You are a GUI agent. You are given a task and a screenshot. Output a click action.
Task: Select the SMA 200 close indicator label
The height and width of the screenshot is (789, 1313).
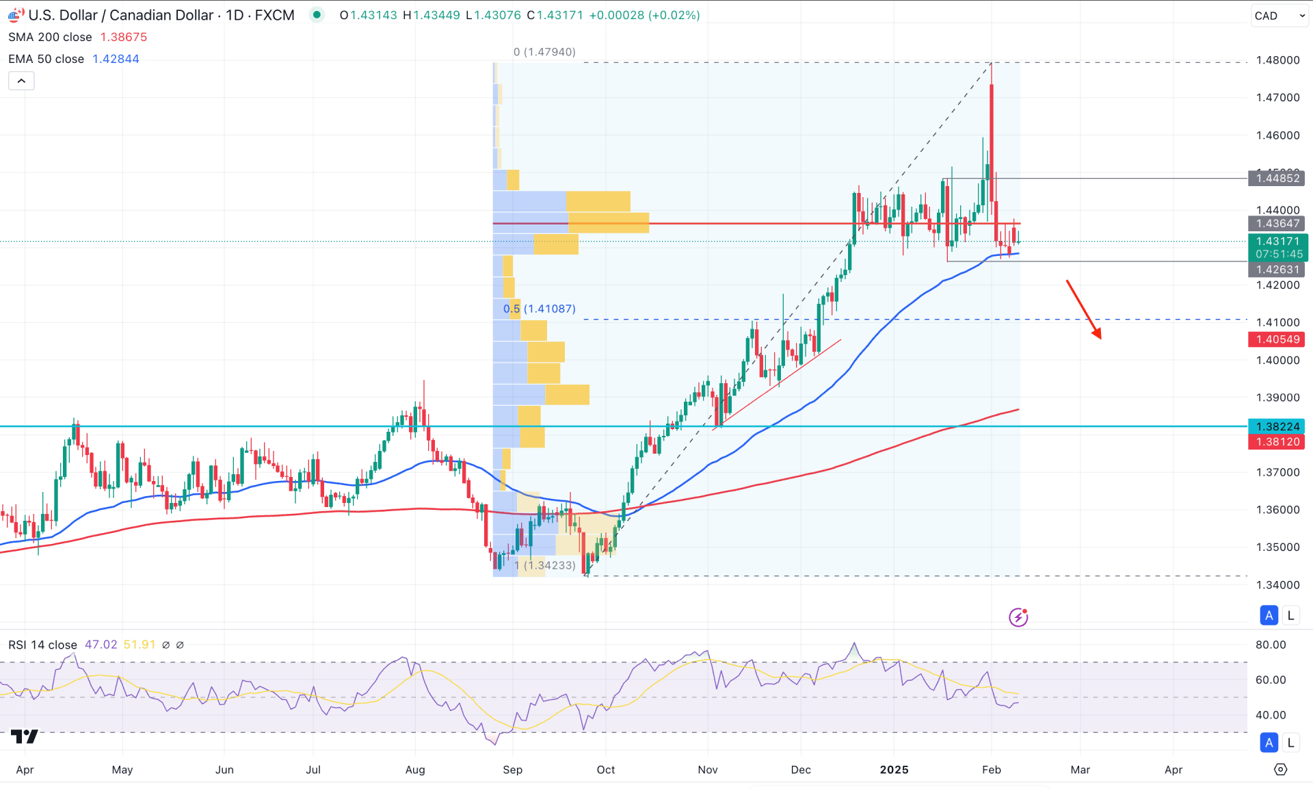tap(50, 37)
